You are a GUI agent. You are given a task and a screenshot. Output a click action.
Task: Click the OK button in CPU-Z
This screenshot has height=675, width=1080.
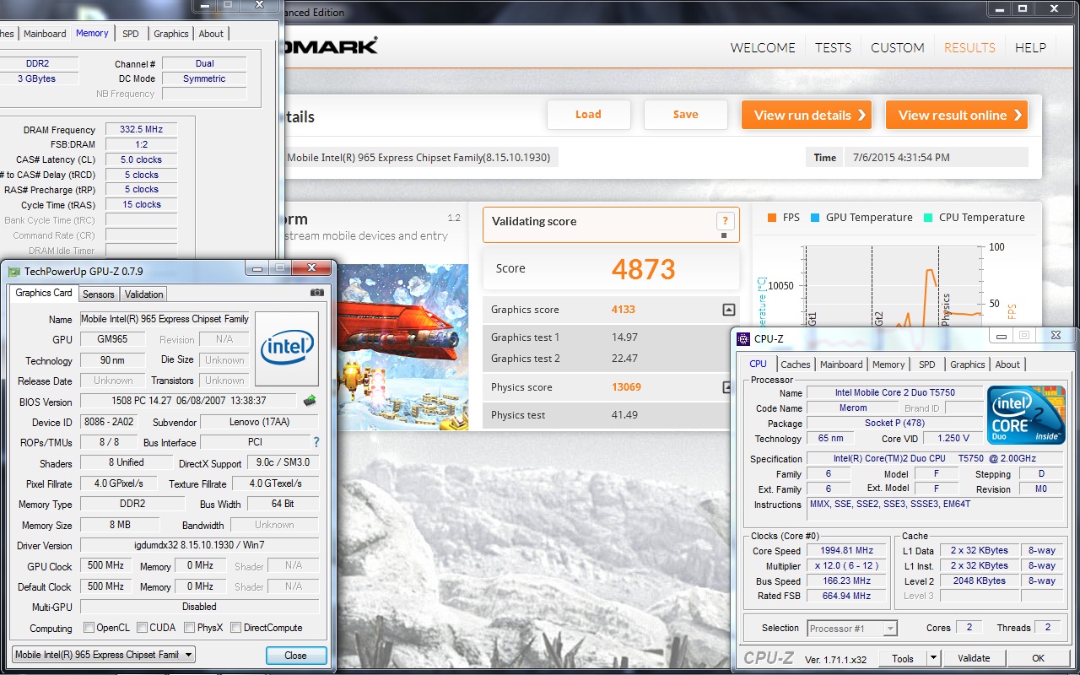1038,658
